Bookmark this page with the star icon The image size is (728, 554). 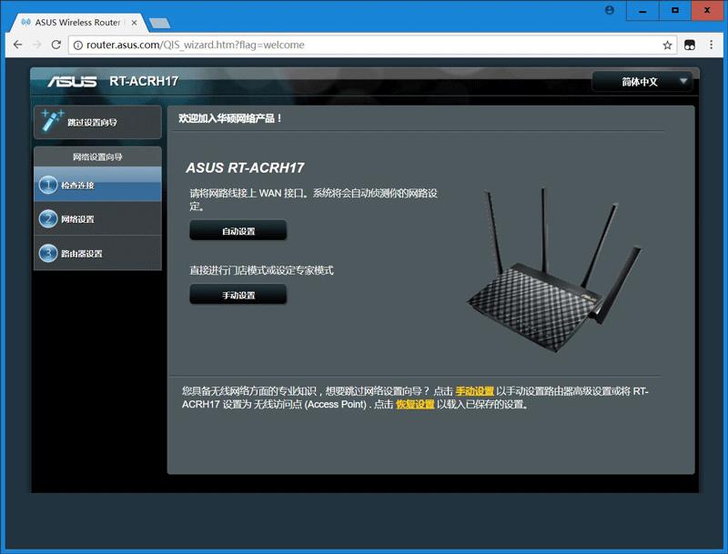(667, 45)
